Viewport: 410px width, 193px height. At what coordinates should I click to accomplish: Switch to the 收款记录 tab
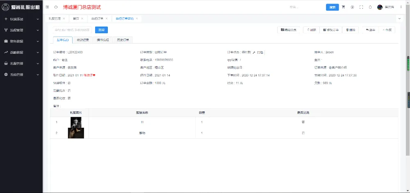[83, 40]
